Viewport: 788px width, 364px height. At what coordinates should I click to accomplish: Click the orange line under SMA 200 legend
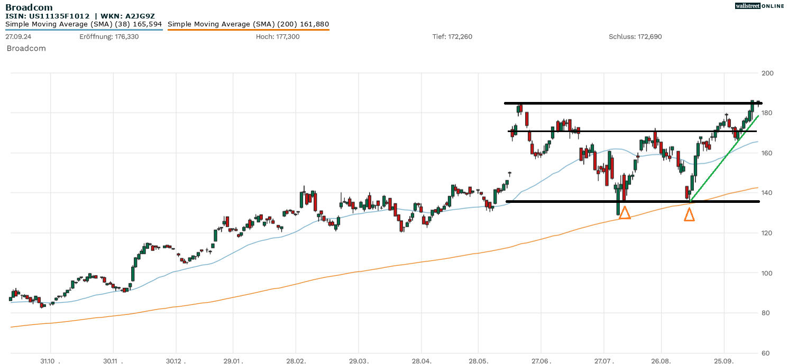pyautogui.click(x=248, y=30)
